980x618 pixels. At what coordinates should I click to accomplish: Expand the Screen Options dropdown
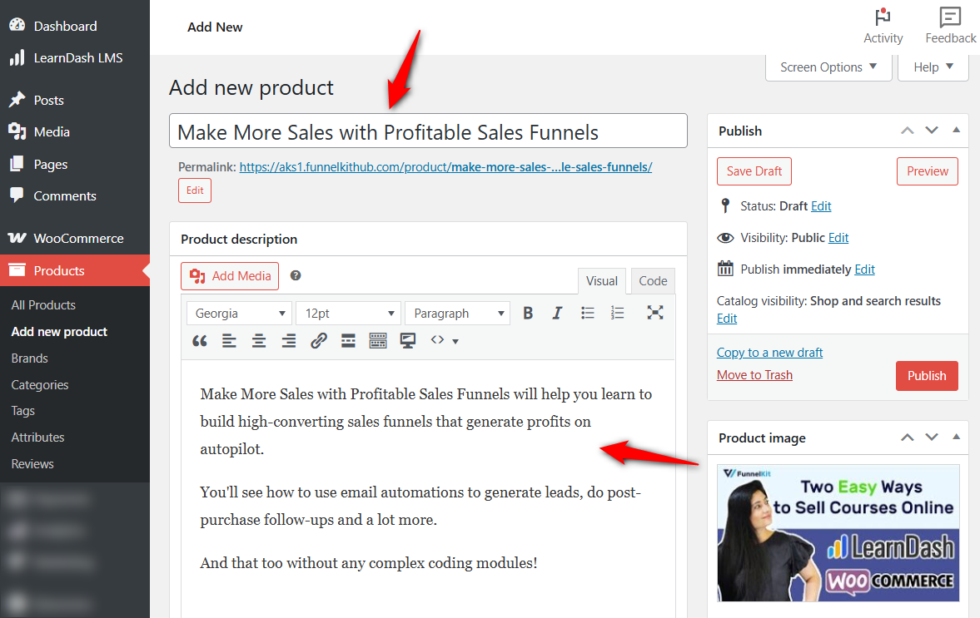click(828, 67)
